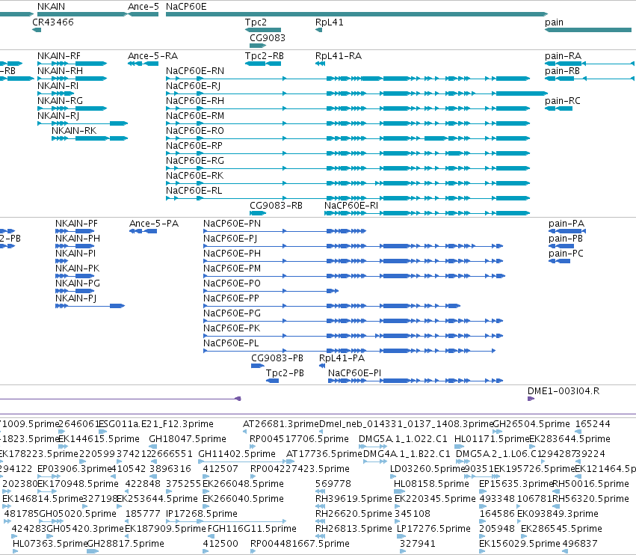Image resolution: width=636 pixels, height=555 pixels.
Task: Open transcript Ance-5-RA
Action: (153, 55)
